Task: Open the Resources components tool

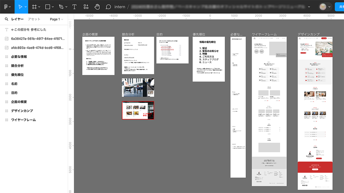Action: point(86,7)
